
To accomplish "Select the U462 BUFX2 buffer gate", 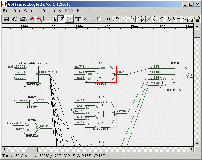I will click(32, 103).
